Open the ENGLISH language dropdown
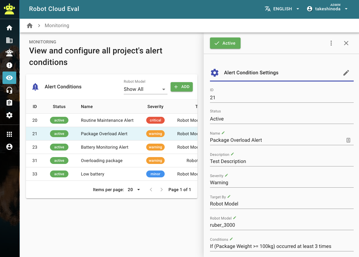359x257 pixels. point(282,9)
